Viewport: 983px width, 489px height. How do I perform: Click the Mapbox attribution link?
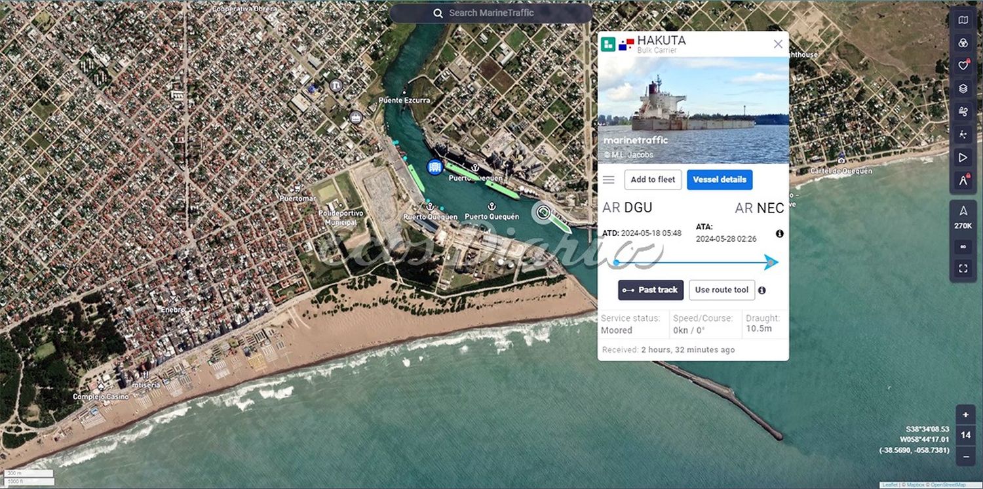pos(914,485)
